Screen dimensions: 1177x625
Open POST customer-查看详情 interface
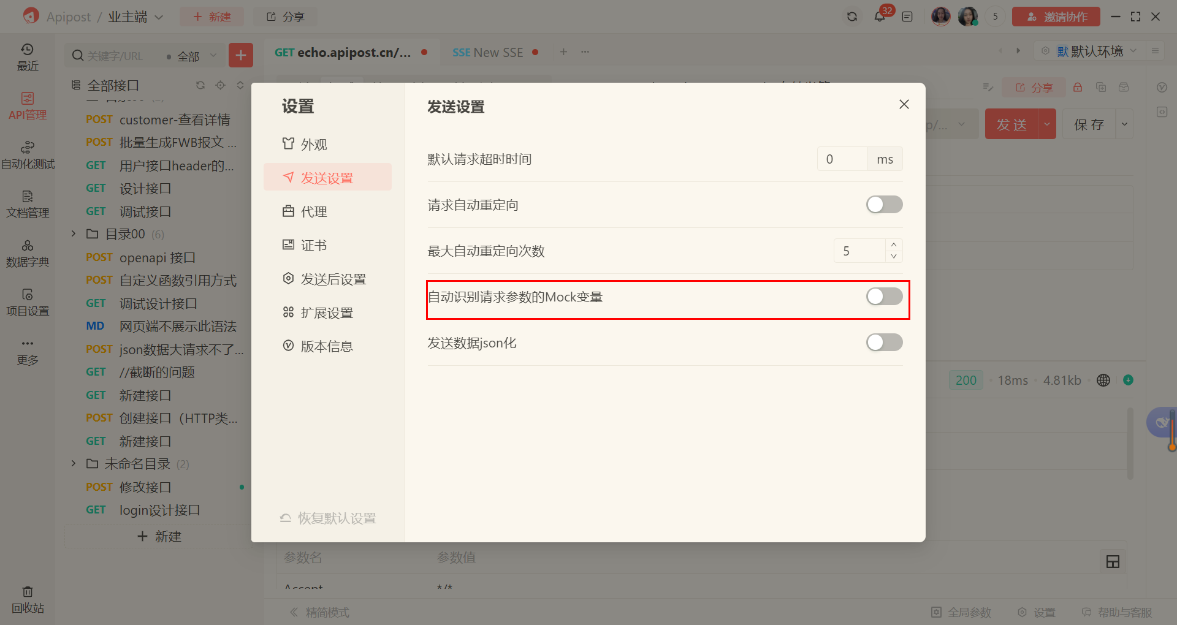tap(158, 119)
